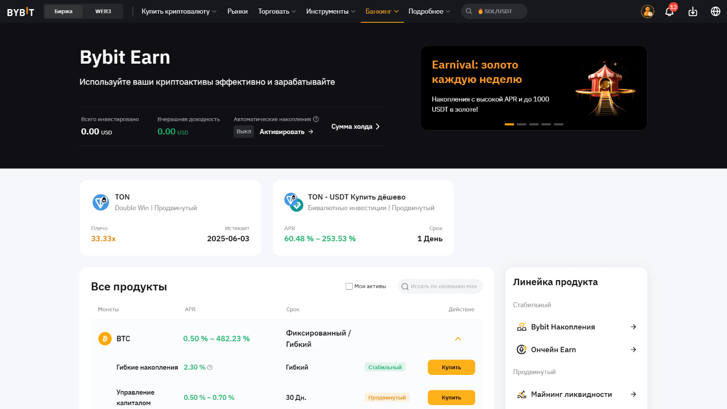Click the download app icon
The height and width of the screenshot is (409, 727).
(x=693, y=11)
